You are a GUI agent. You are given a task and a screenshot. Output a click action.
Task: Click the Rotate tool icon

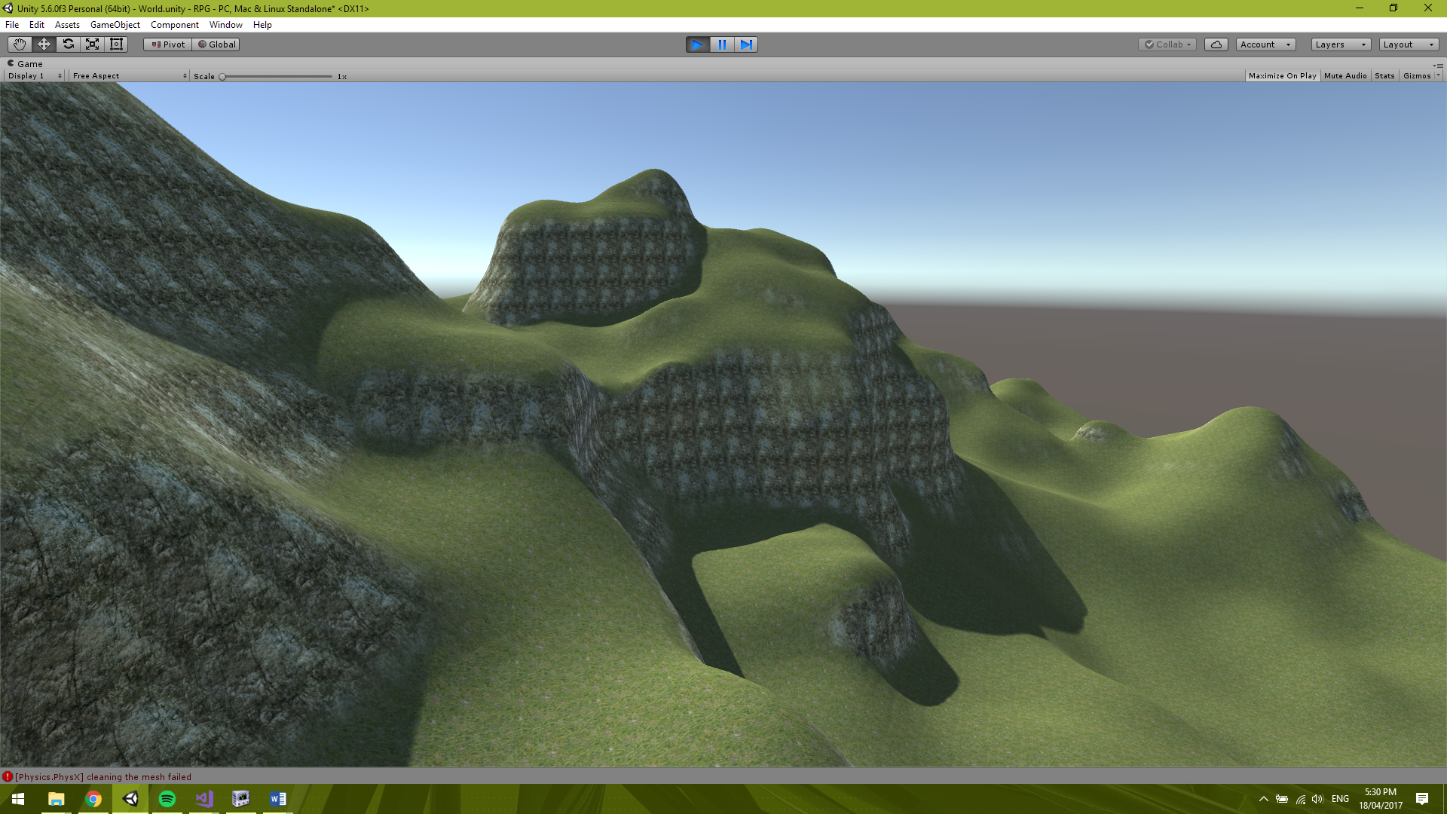[x=68, y=44]
